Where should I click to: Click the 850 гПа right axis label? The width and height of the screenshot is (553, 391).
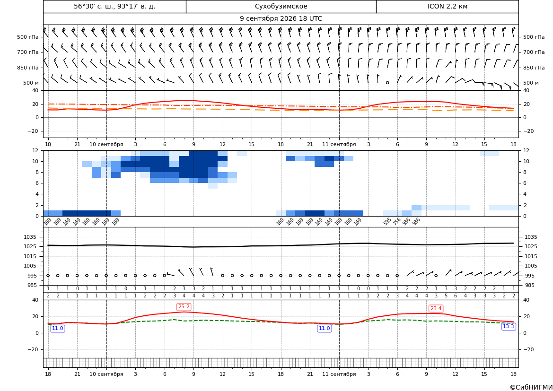pyautogui.click(x=534, y=68)
